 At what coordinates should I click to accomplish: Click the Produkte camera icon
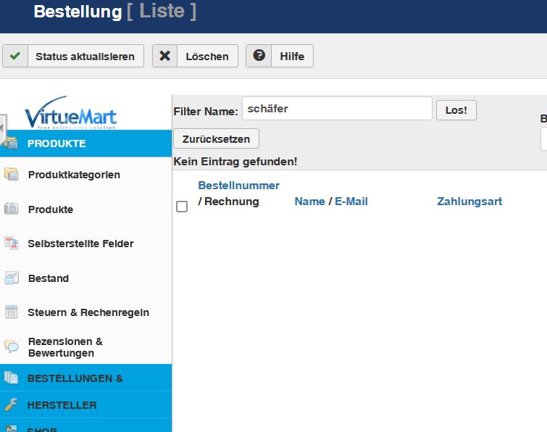pyautogui.click(x=12, y=209)
